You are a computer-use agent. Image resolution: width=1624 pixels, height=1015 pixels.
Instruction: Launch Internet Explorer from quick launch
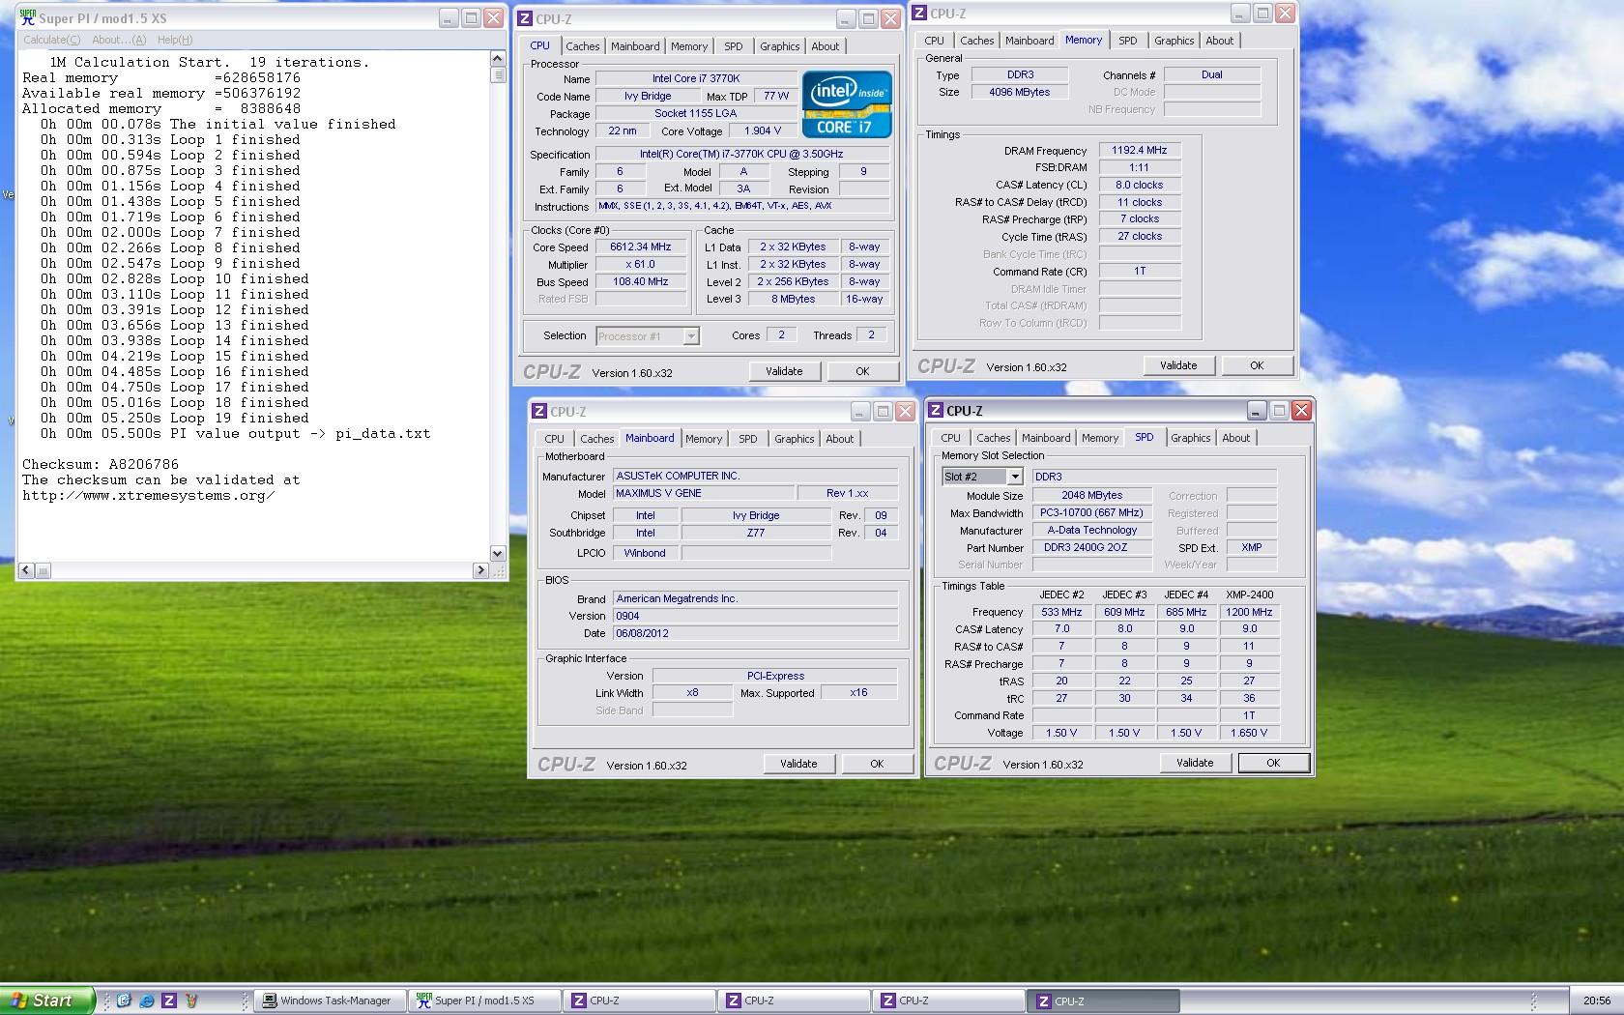pos(146,1000)
